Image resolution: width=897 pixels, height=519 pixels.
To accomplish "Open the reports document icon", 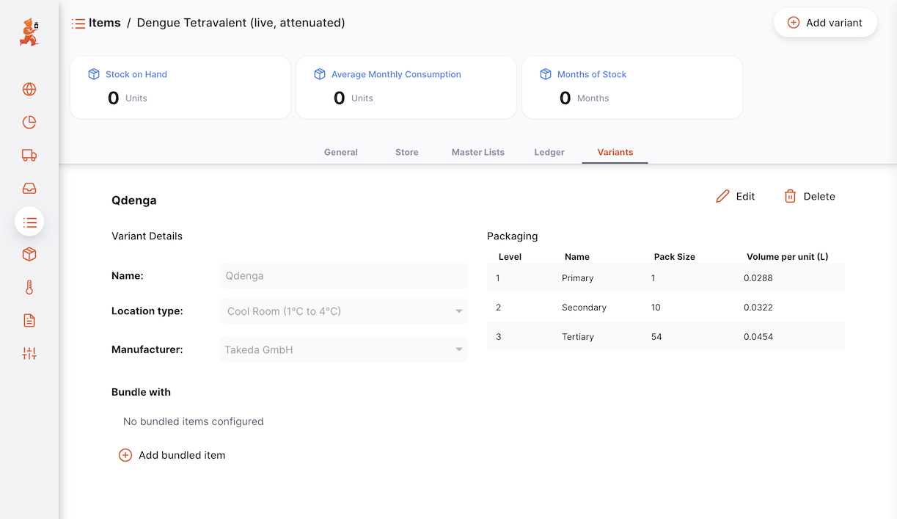I will [29, 321].
